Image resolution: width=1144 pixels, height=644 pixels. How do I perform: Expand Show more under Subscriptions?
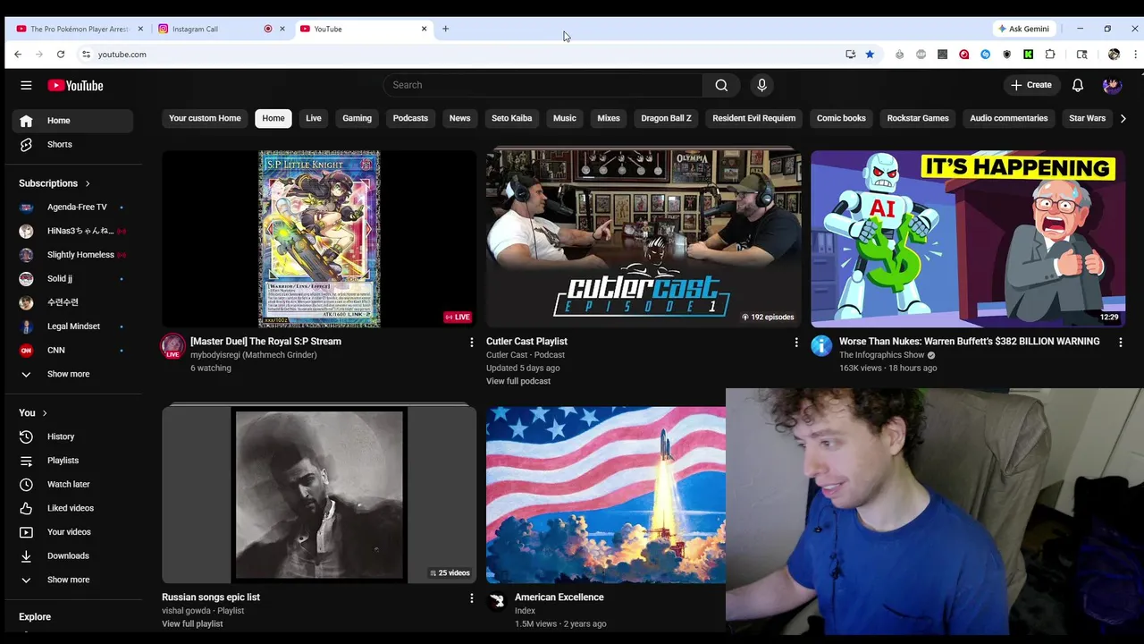pos(72,374)
